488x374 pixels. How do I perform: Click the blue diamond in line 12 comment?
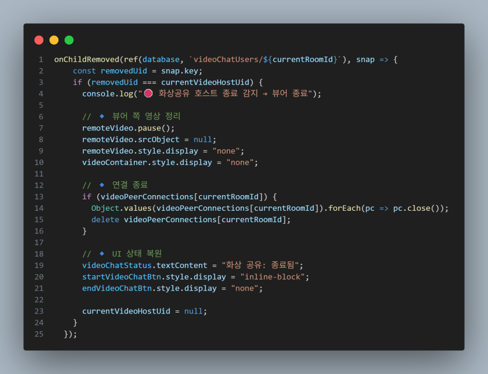pyautogui.click(x=102, y=185)
